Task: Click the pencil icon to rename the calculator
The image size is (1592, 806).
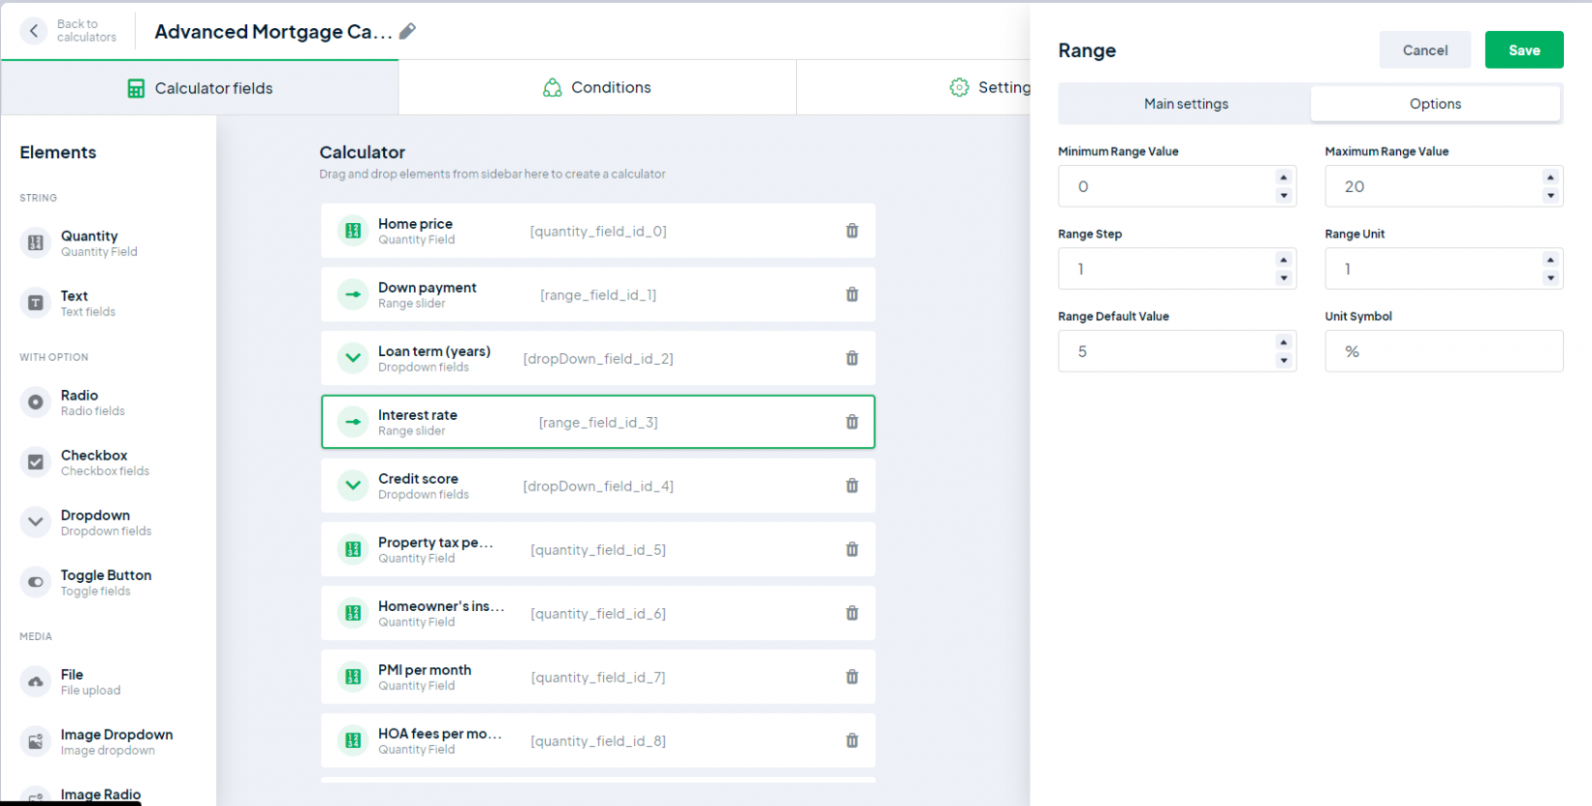Action: point(408,32)
